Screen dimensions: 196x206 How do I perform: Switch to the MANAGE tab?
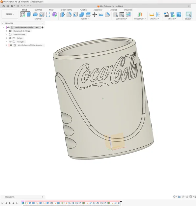coord(113,10)
